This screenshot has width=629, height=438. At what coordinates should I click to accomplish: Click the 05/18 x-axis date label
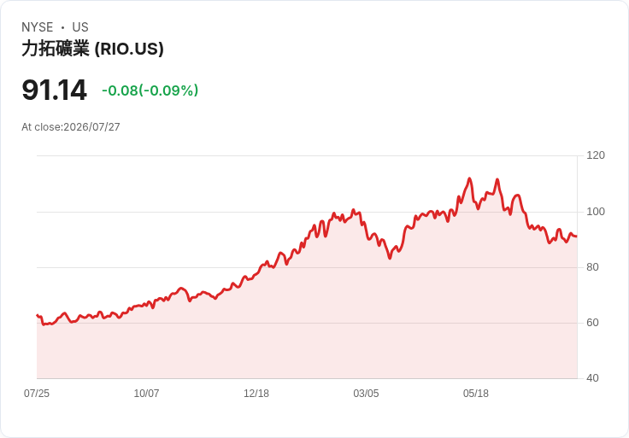point(476,394)
